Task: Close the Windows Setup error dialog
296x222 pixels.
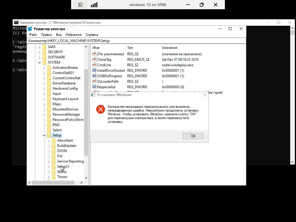Action: click(205, 95)
